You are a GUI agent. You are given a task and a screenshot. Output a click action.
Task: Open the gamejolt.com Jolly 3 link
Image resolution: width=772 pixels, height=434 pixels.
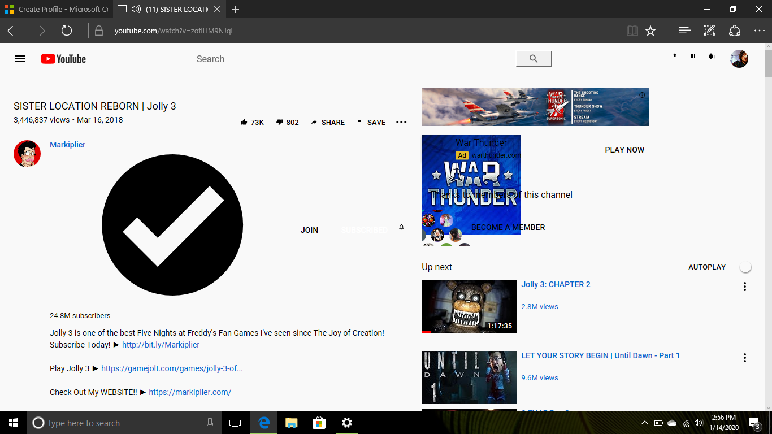pos(172,368)
